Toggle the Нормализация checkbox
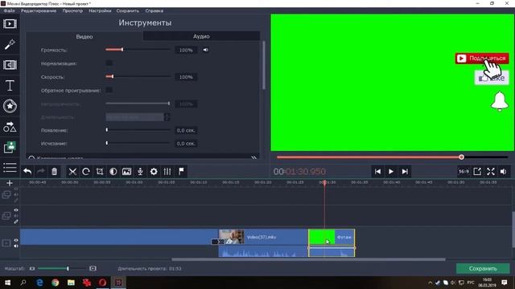This screenshot has width=515, height=289. [x=109, y=63]
